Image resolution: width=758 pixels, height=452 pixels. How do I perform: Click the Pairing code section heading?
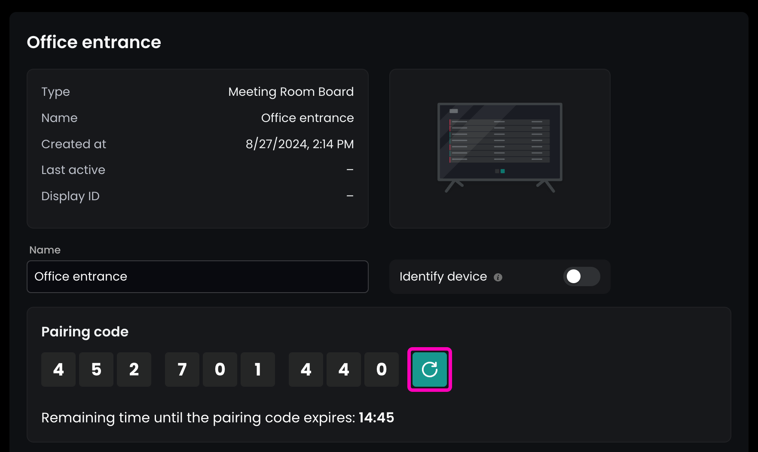point(85,332)
